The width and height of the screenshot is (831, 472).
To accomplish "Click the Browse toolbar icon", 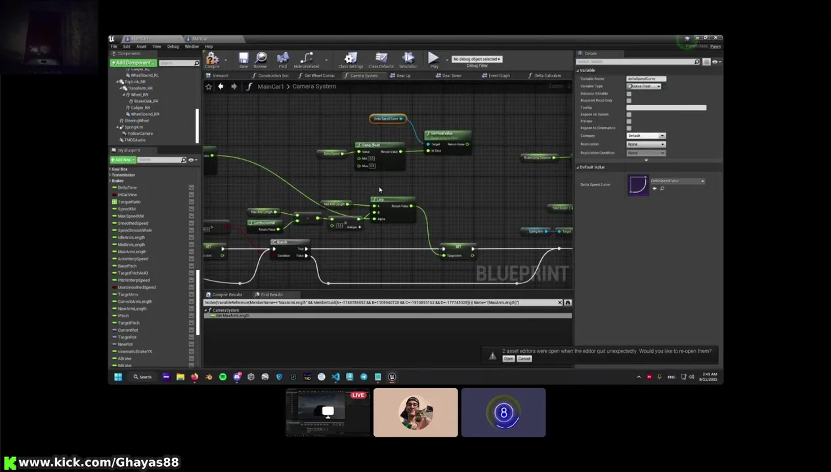I will pyautogui.click(x=261, y=59).
